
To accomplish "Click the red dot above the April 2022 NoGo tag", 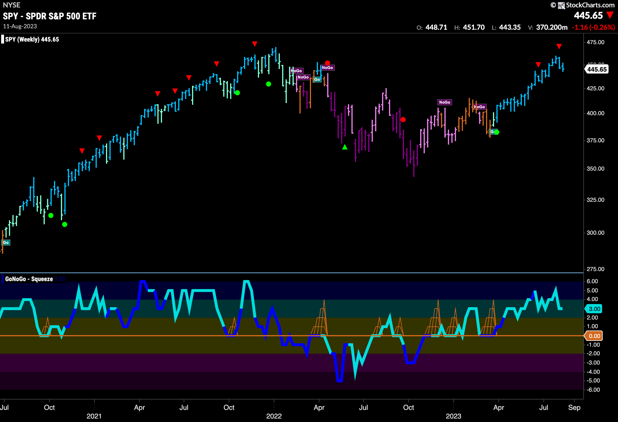I will click(327, 63).
